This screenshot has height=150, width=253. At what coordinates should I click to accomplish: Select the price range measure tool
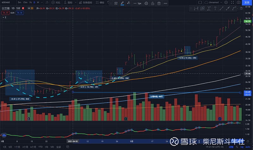tap(209, 9)
